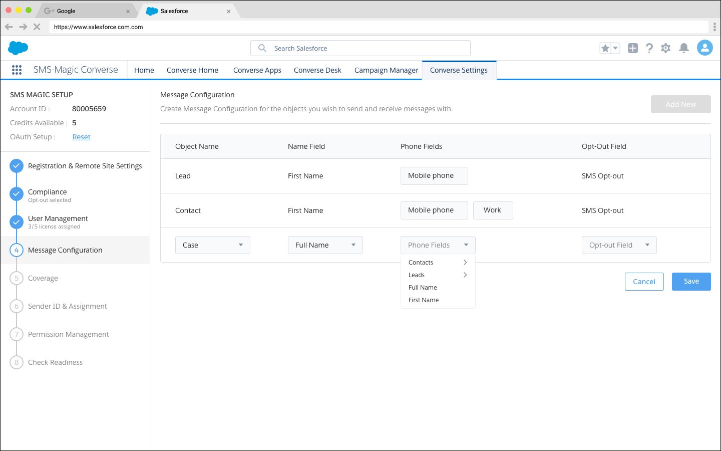Click the favorites star icon

(605, 48)
